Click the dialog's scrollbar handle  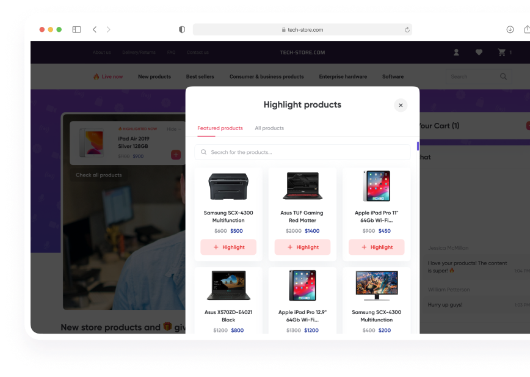pos(418,146)
